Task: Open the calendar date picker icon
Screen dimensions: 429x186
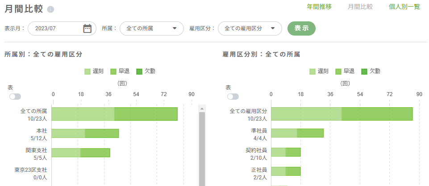Action: (x=87, y=28)
